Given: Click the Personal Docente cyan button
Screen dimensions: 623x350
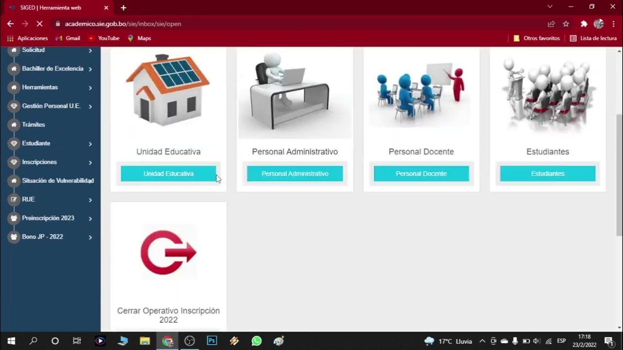Looking at the screenshot, I should pyautogui.click(x=421, y=174).
